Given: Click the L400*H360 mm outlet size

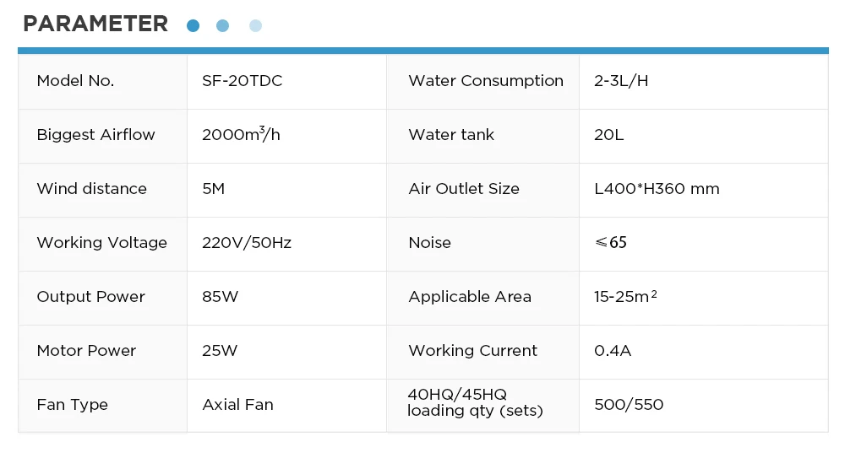Looking at the screenshot, I should (657, 188).
